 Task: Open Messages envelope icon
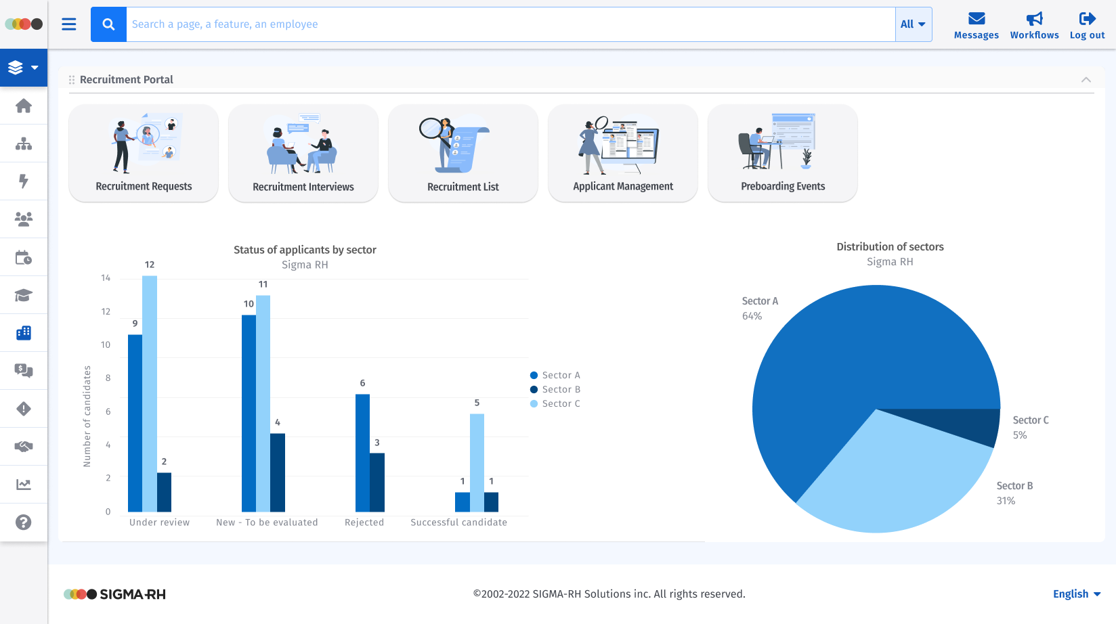[976, 18]
